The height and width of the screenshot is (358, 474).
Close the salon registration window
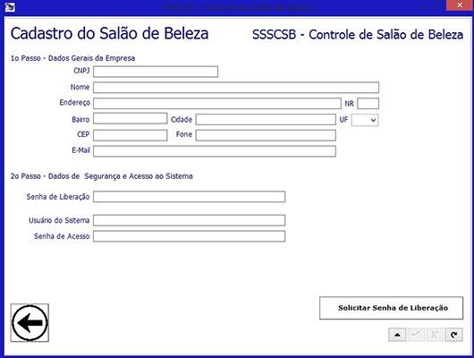click(460, 5)
